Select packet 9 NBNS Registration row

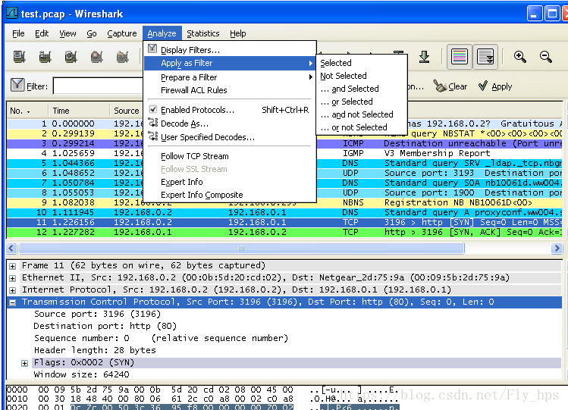pos(284,202)
